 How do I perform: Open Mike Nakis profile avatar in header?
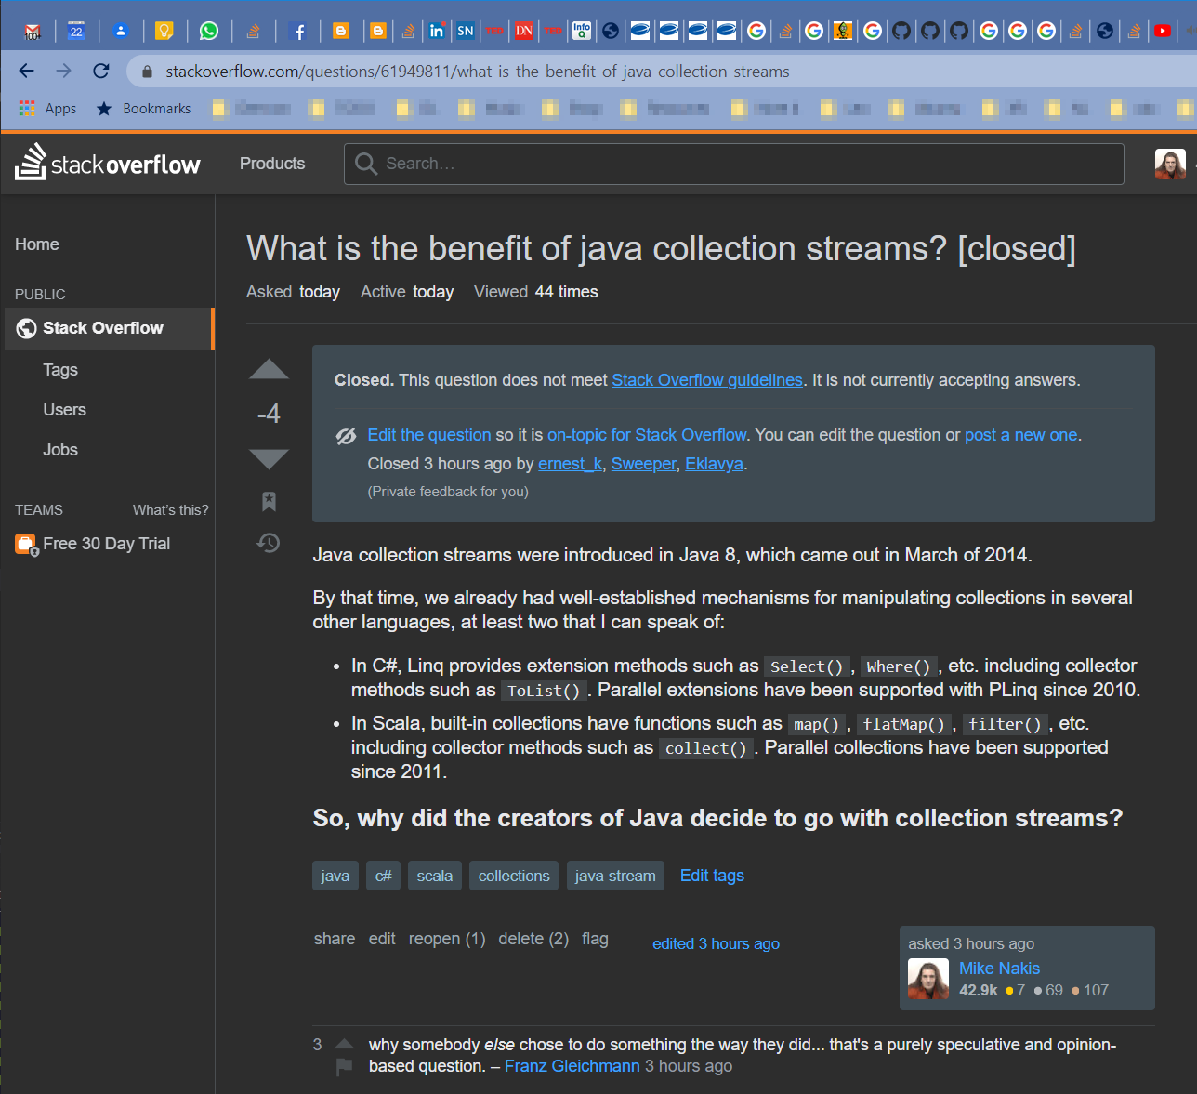pos(1170,165)
